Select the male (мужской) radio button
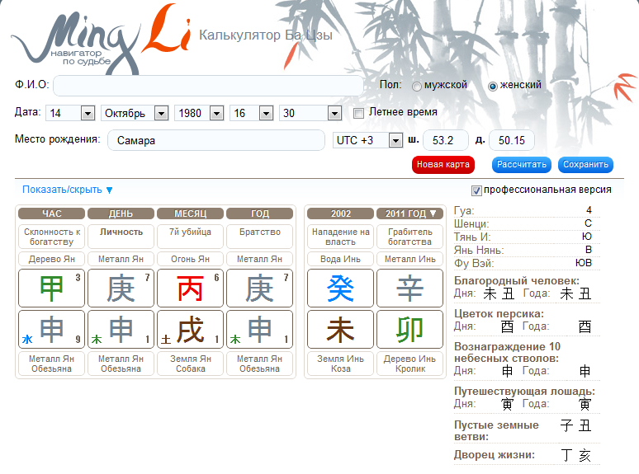Image resolution: width=639 pixels, height=474 pixels. pos(416,87)
